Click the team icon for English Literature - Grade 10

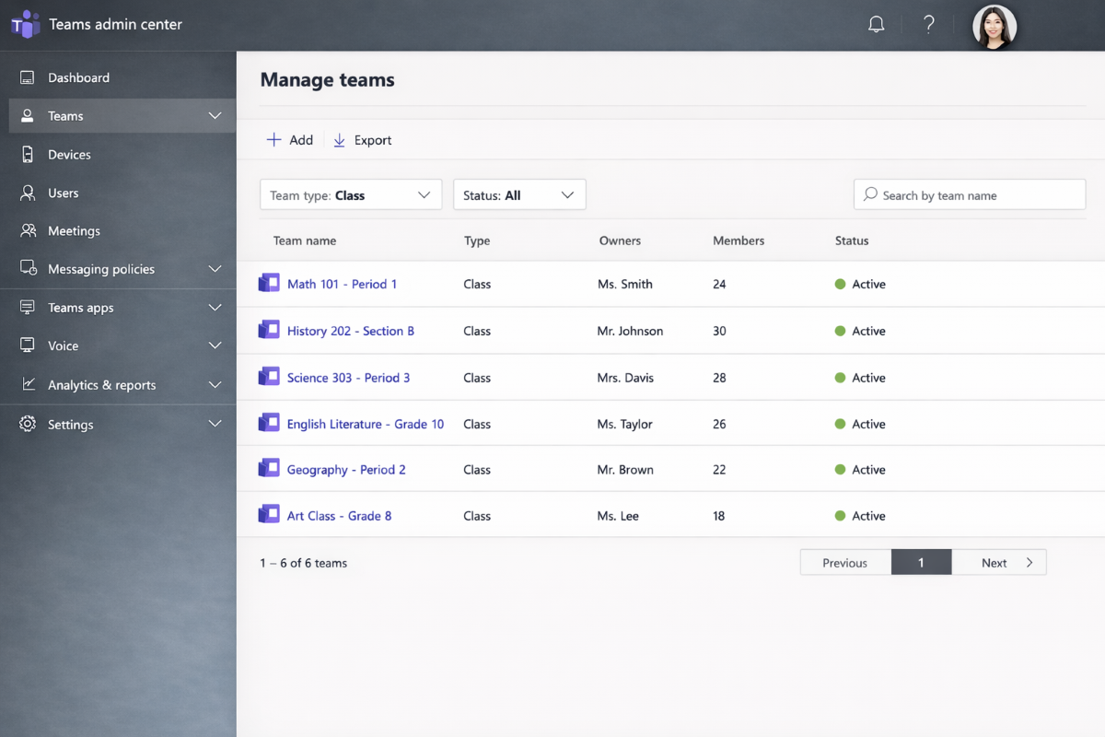[x=269, y=423]
